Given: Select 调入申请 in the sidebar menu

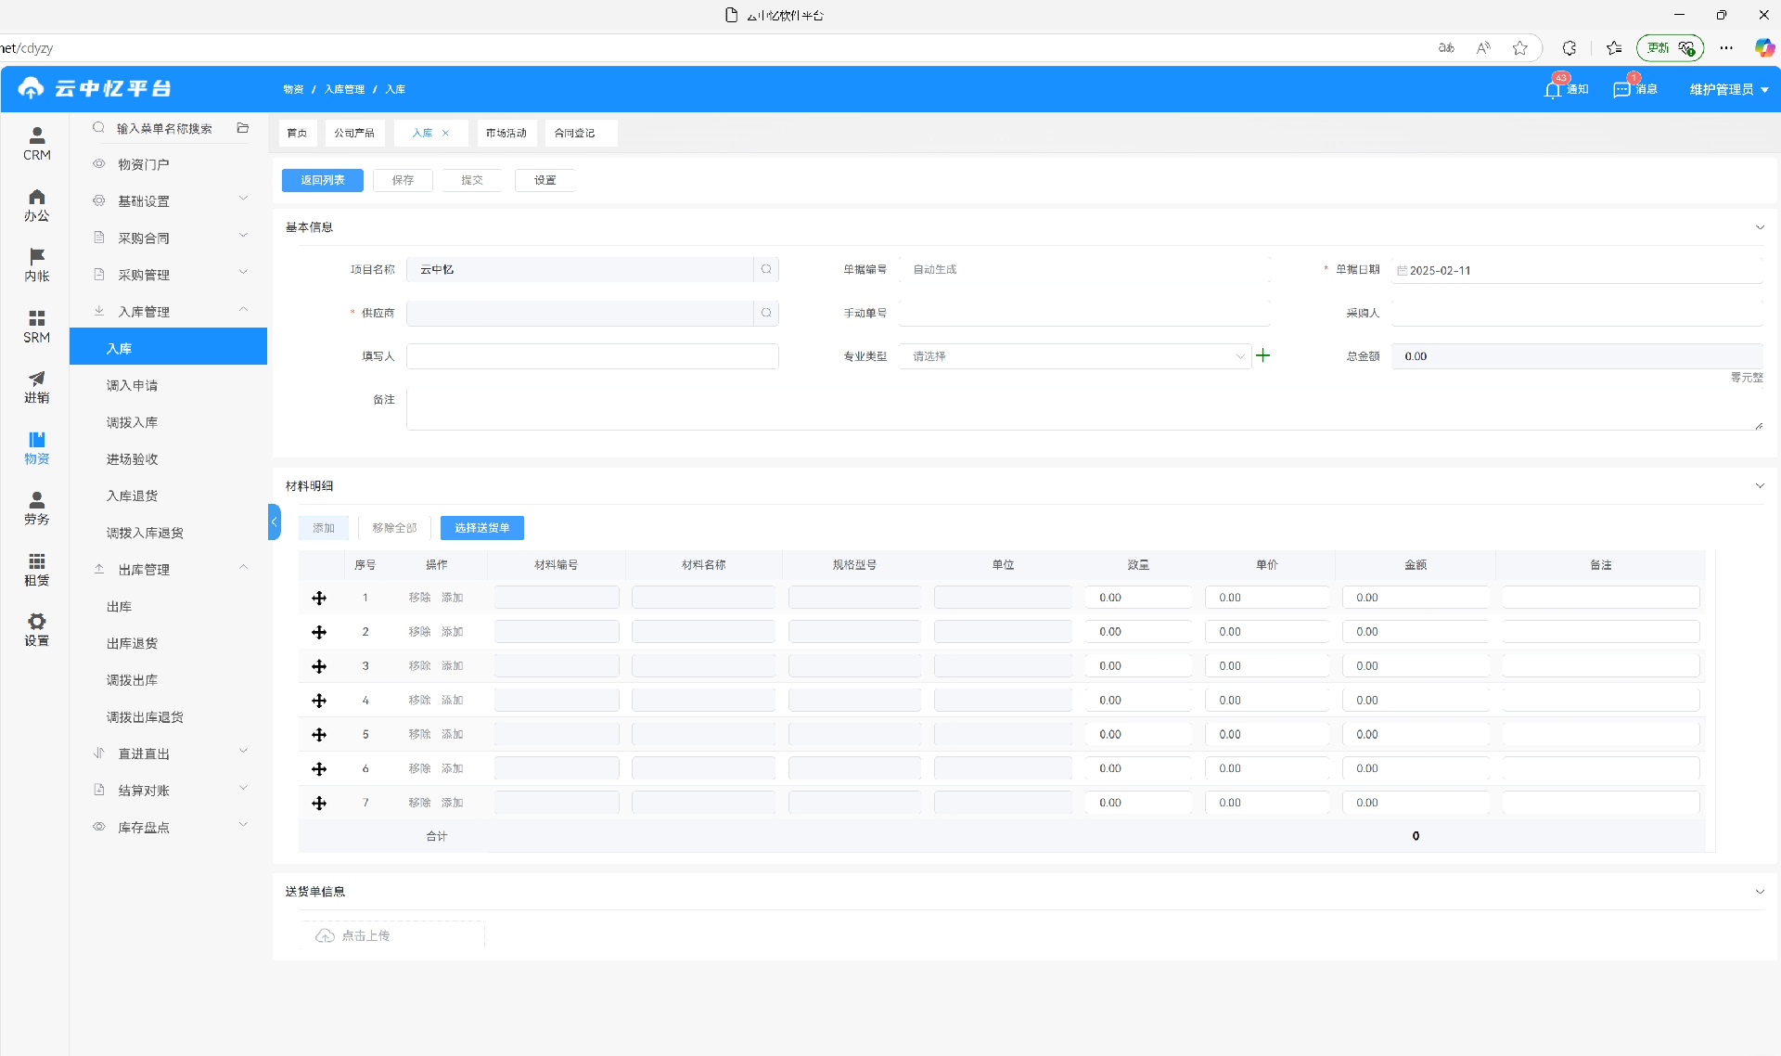Looking at the screenshot, I should [132, 385].
